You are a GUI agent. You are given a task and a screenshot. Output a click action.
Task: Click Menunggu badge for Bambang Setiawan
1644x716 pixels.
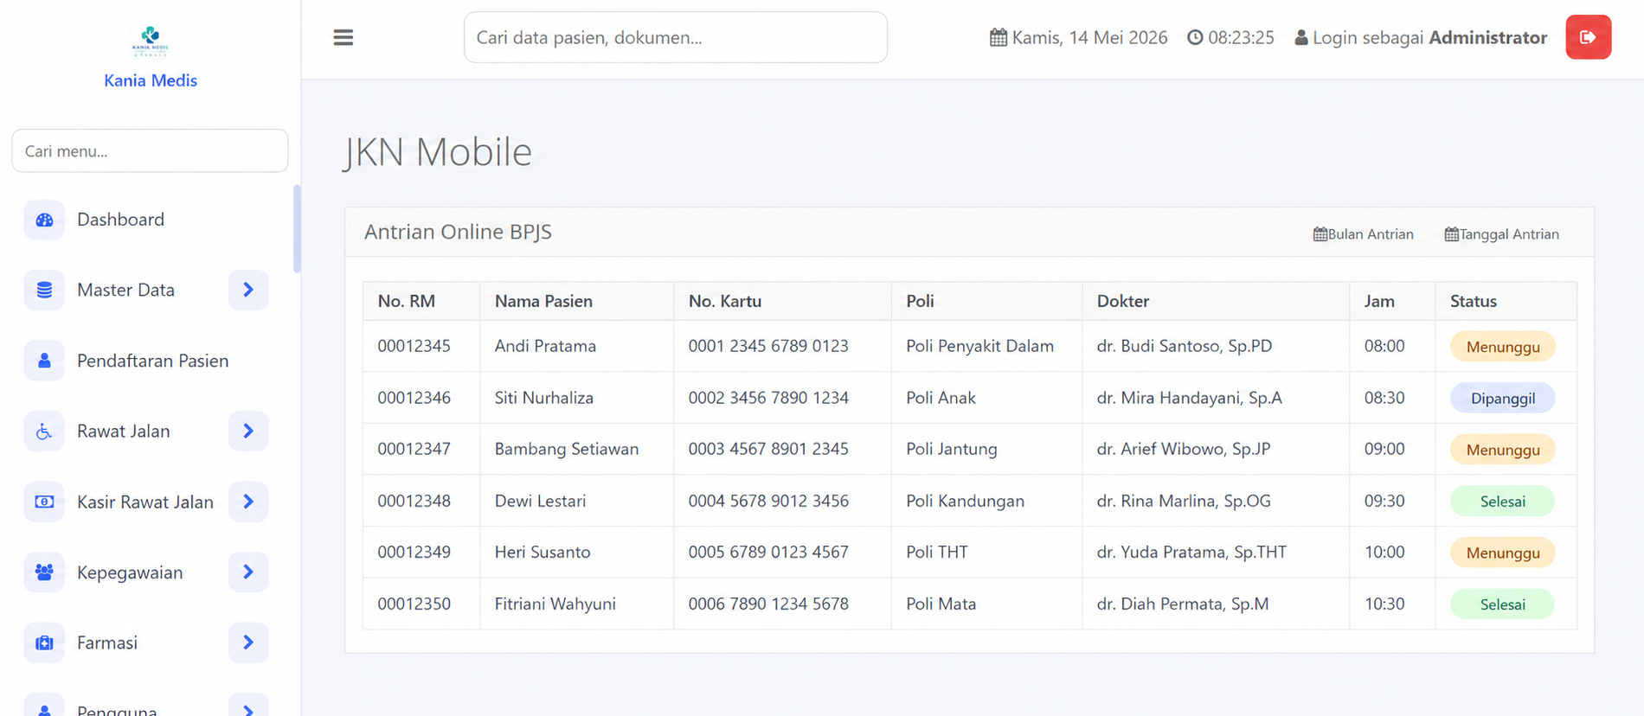pos(1502,450)
